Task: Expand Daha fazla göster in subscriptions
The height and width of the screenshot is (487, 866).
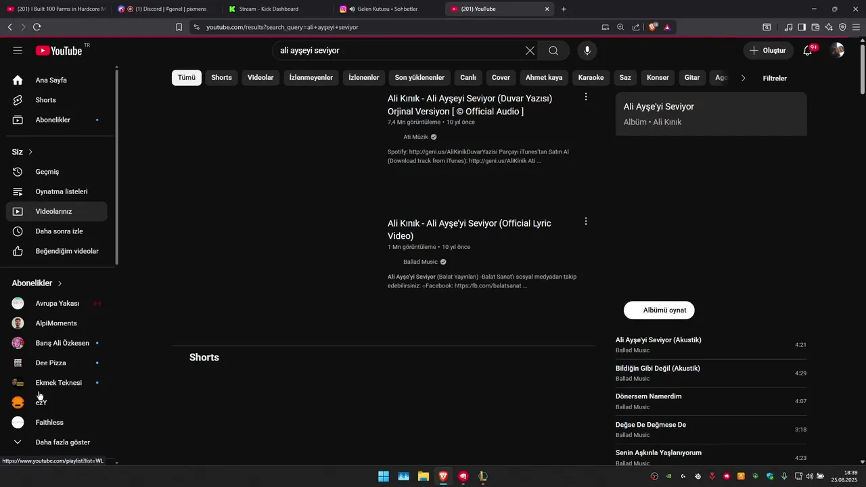Action: [x=56, y=442]
